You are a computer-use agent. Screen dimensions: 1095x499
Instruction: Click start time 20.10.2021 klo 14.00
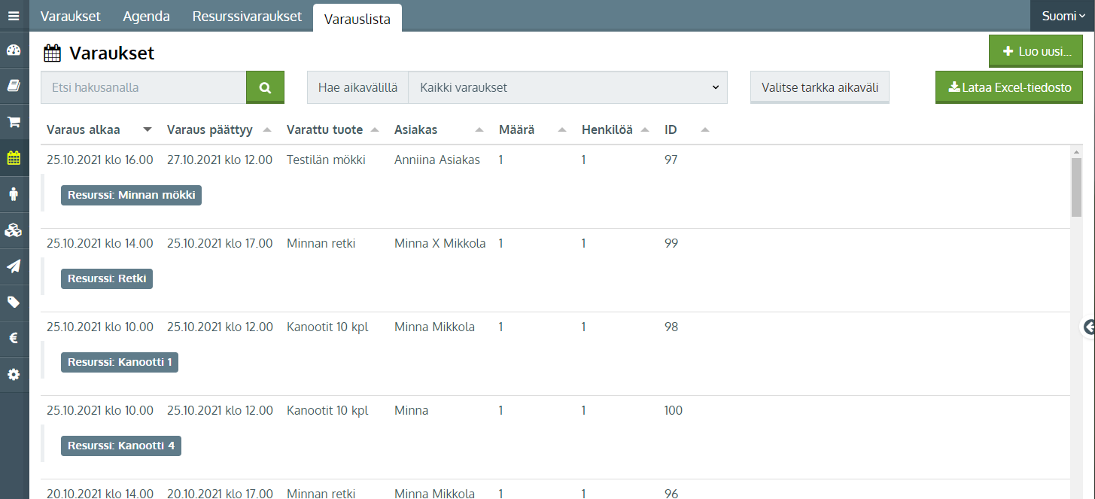point(100,493)
